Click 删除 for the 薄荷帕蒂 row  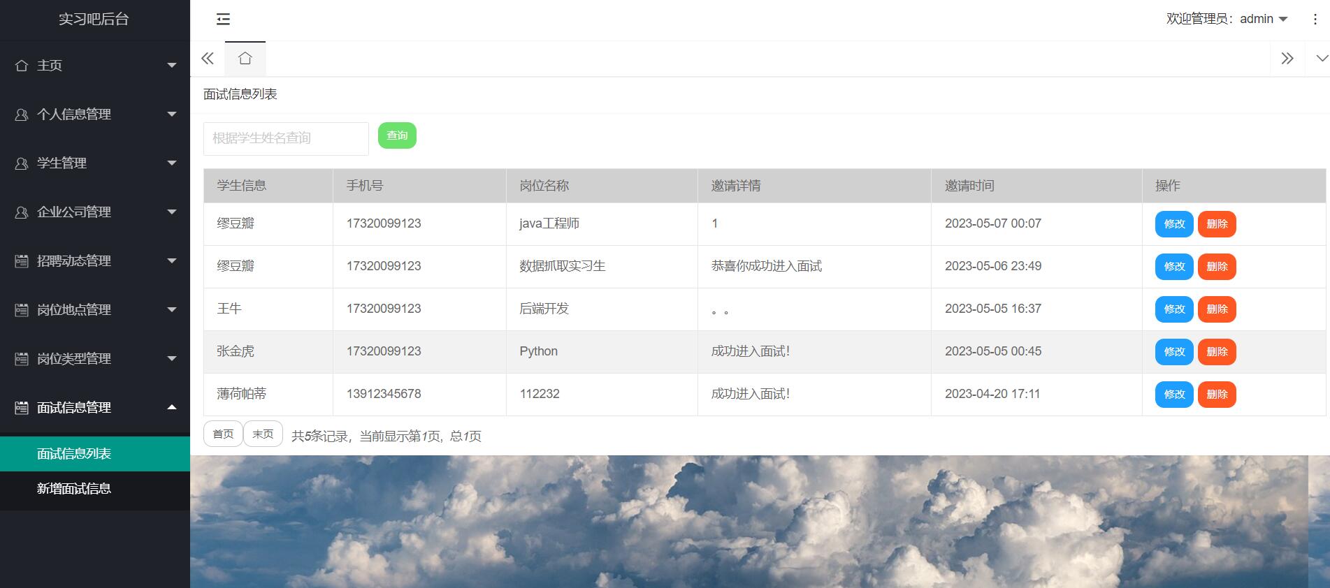(x=1217, y=395)
